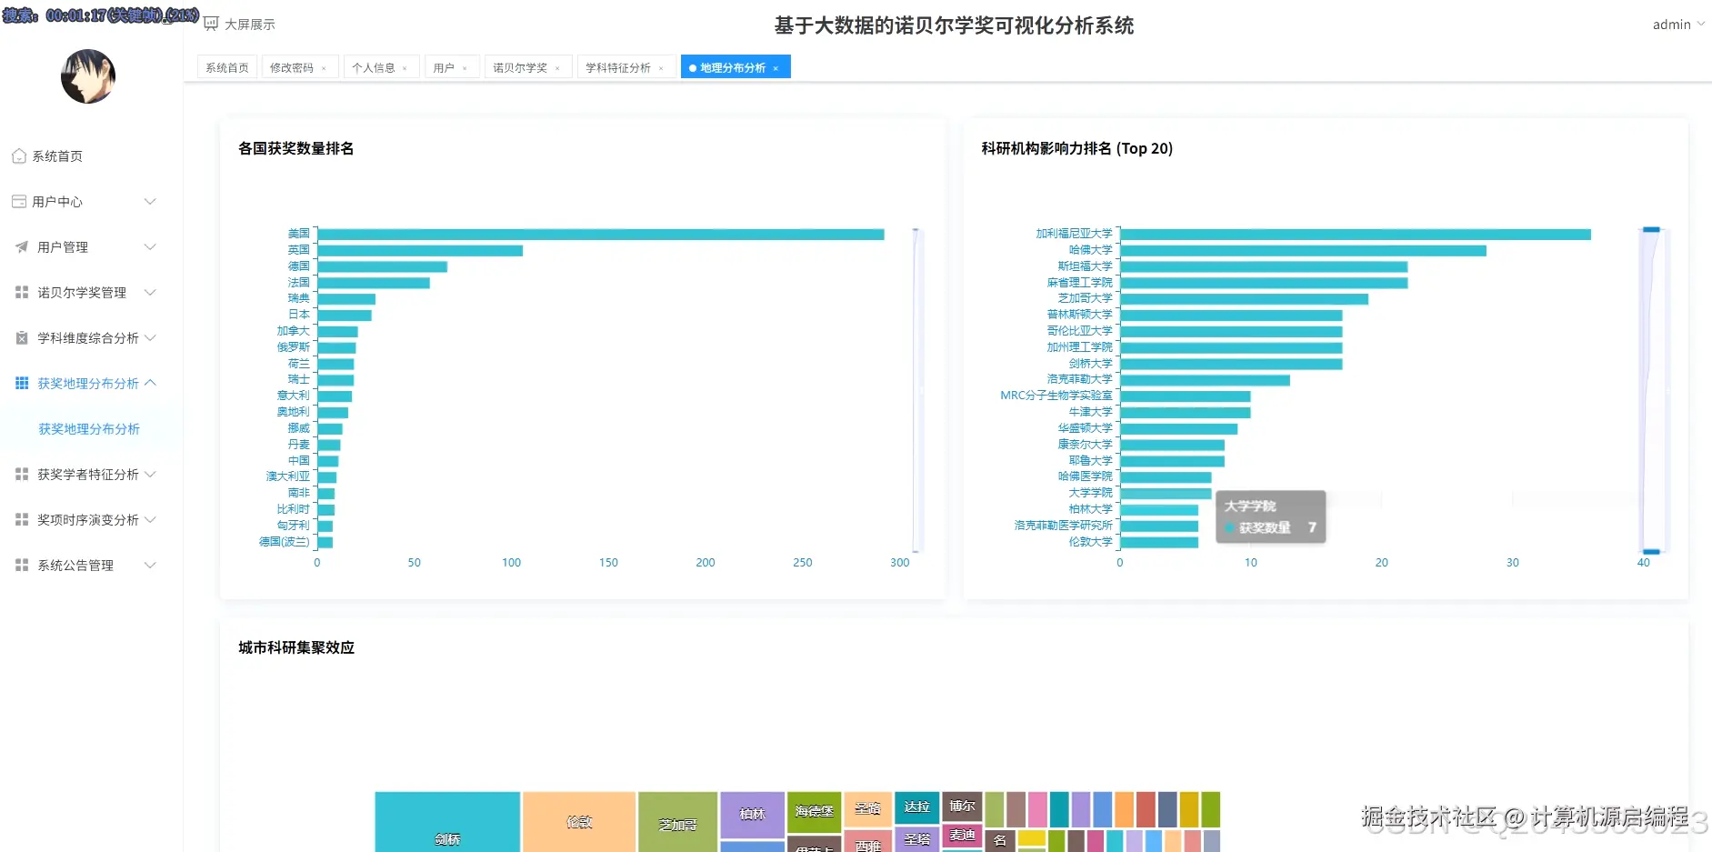Click the 系统首页 home icon in sidebar
The image size is (1712, 852).
19,156
